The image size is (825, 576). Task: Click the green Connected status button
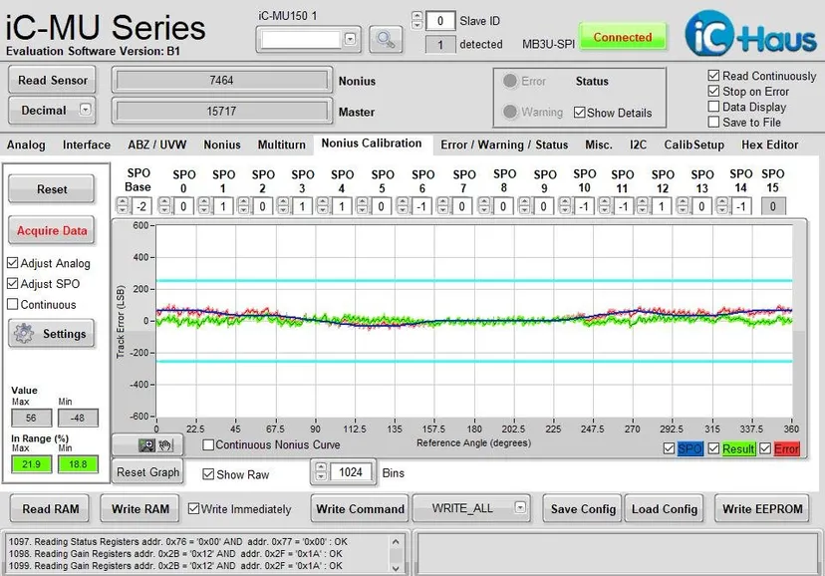click(x=623, y=37)
